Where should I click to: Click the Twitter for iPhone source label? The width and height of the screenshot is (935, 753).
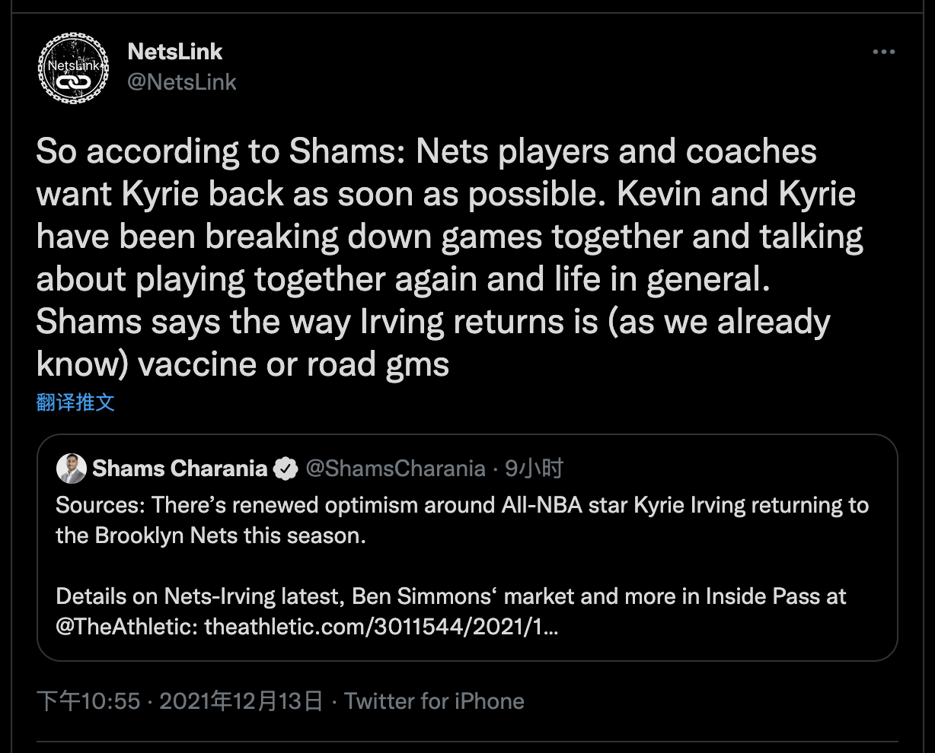434,701
